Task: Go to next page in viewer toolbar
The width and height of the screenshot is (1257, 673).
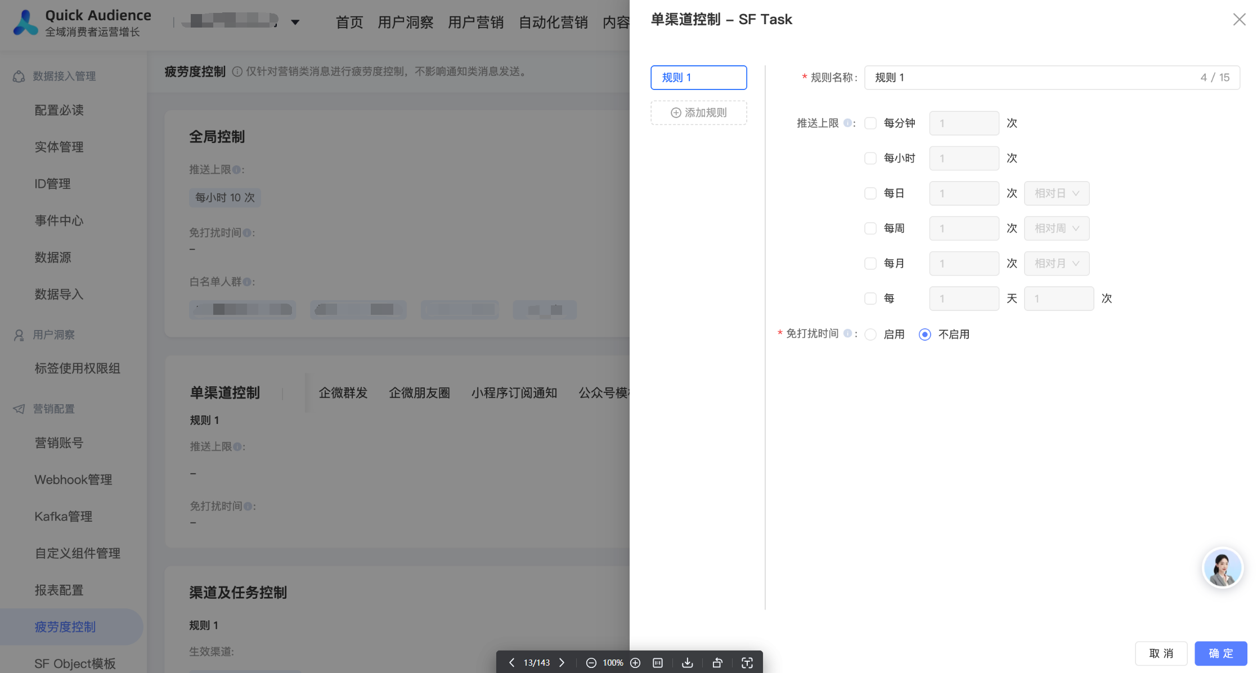Action: click(562, 662)
